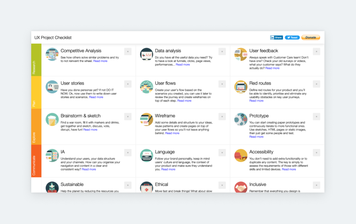Mark Prototype as done
This screenshot has height=224, width=356.
[316, 117]
